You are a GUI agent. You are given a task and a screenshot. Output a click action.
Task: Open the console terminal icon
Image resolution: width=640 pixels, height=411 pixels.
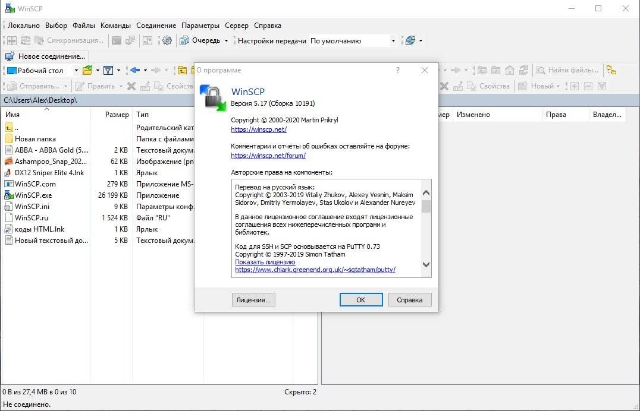pos(117,40)
